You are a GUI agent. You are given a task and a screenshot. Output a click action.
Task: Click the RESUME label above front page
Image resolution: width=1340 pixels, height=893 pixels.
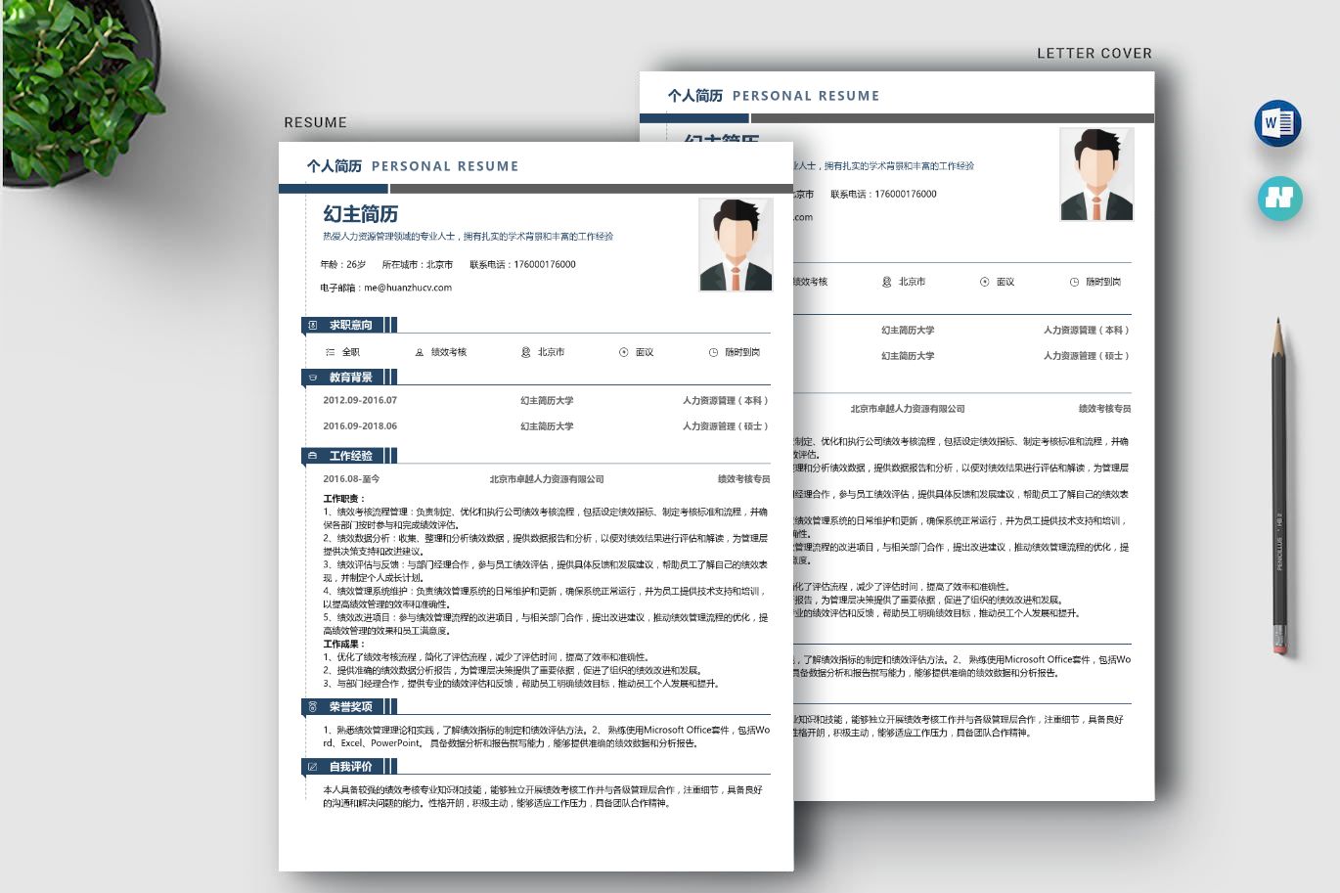tap(315, 122)
